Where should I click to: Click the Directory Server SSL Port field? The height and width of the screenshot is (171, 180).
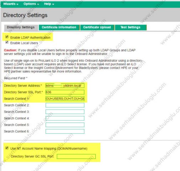[65, 92]
